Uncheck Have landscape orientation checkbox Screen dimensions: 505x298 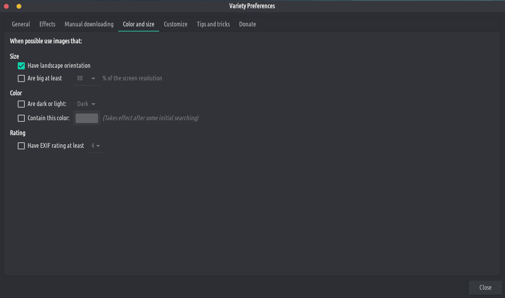coord(21,66)
